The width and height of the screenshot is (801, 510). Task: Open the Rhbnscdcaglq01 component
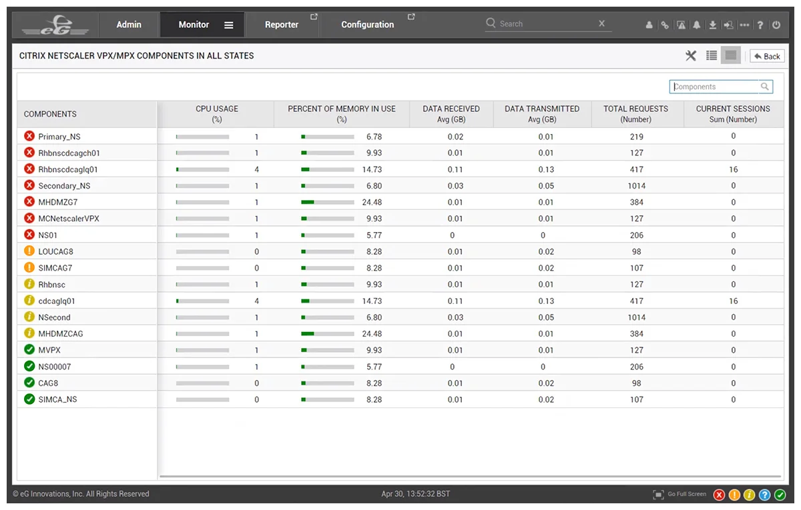[x=68, y=169]
